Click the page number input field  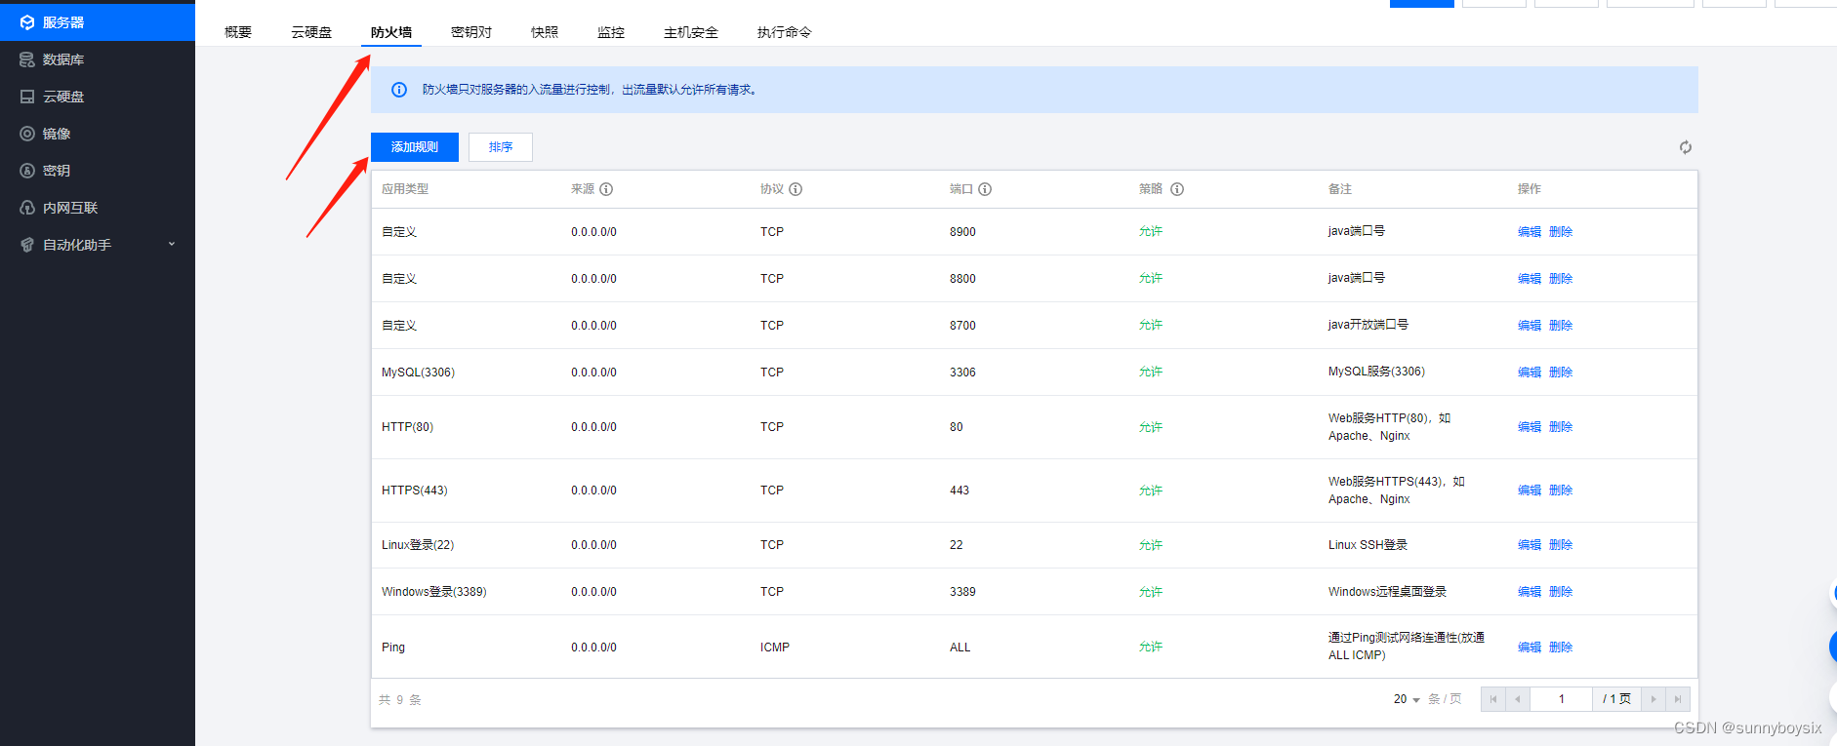(x=1562, y=699)
